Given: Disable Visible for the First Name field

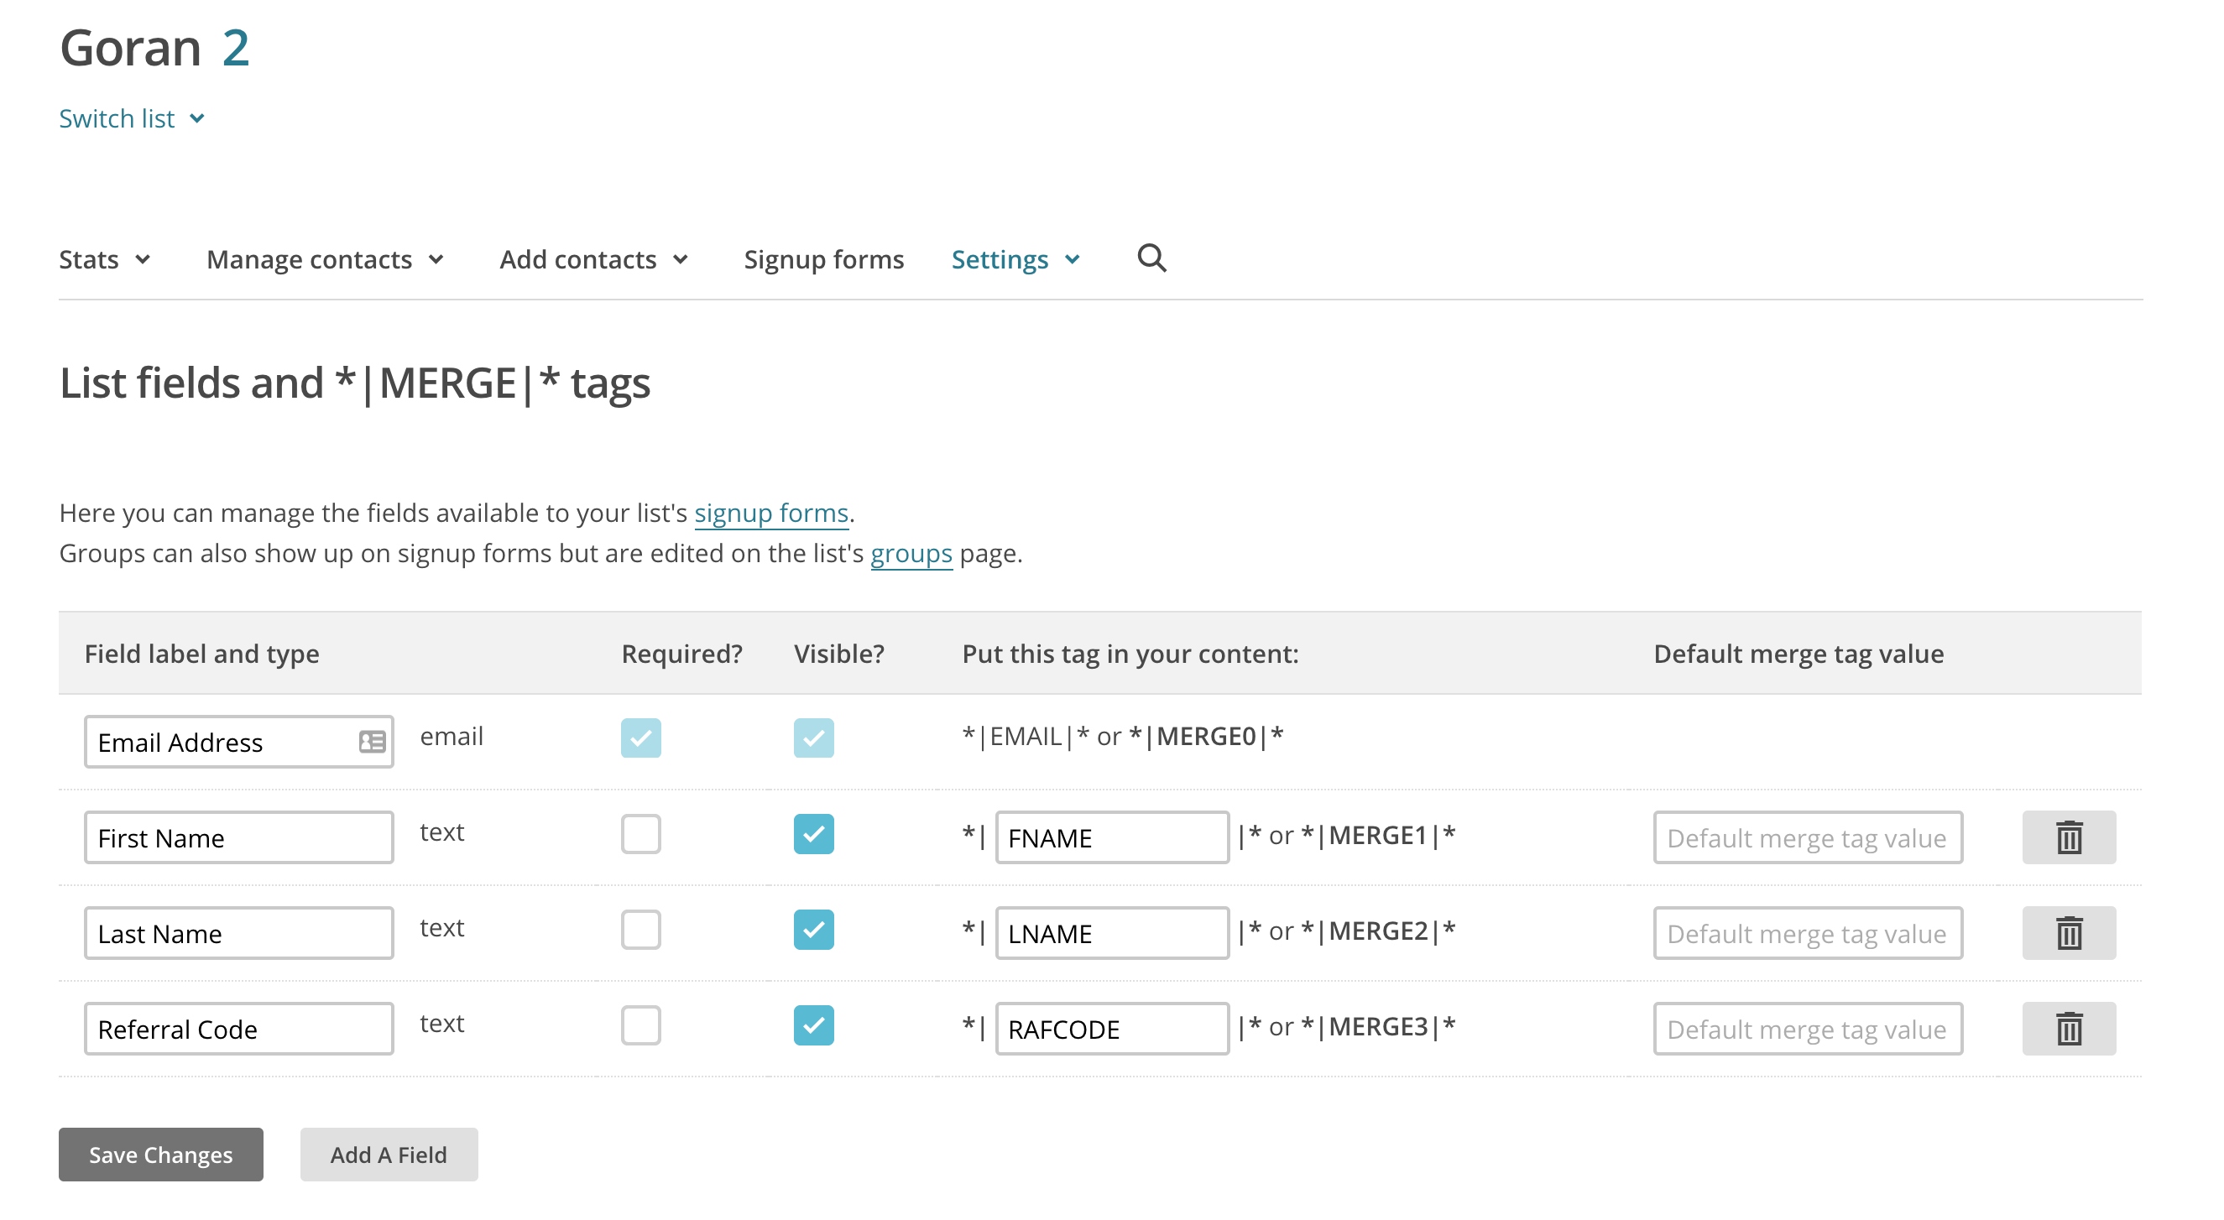Looking at the screenshot, I should [x=812, y=834].
